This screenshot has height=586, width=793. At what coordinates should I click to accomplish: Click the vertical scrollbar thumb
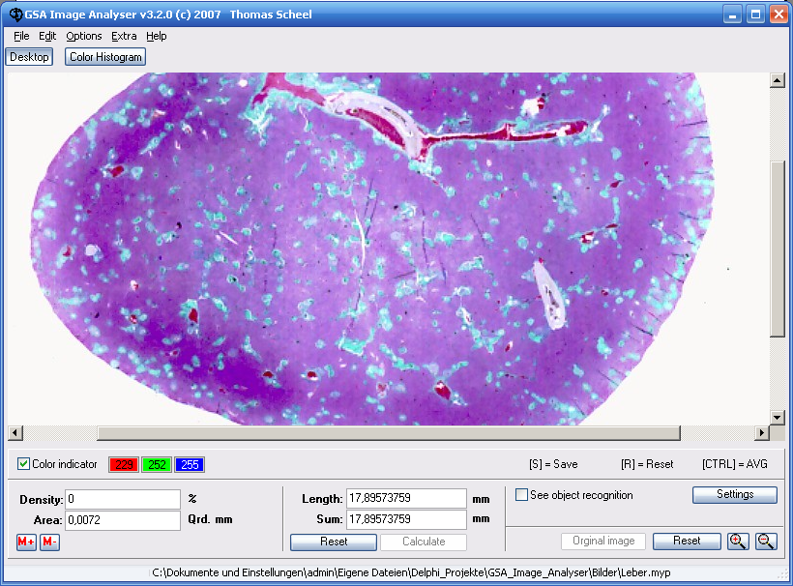[778, 249]
